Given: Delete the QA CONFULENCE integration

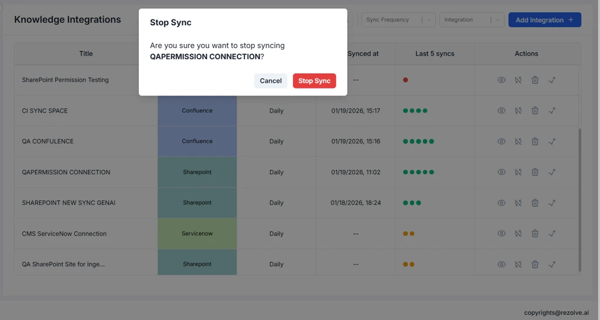Looking at the screenshot, I should tap(535, 141).
